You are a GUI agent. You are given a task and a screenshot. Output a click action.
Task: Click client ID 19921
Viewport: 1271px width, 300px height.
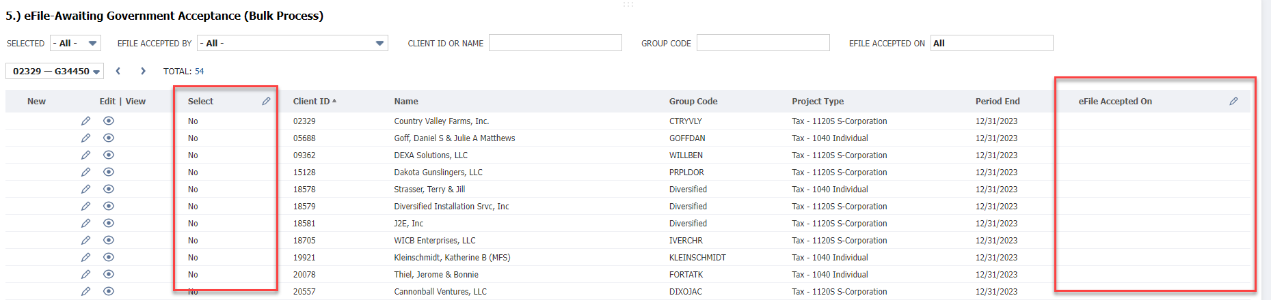[304, 257]
